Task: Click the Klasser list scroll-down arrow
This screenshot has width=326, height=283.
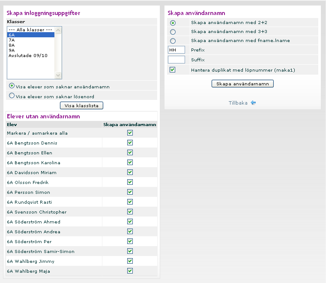Action: click(x=58, y=75)
